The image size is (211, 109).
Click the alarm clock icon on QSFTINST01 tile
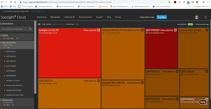(99, 81)
